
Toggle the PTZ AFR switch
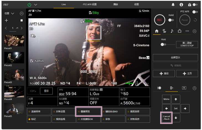[x=195, y=12]
